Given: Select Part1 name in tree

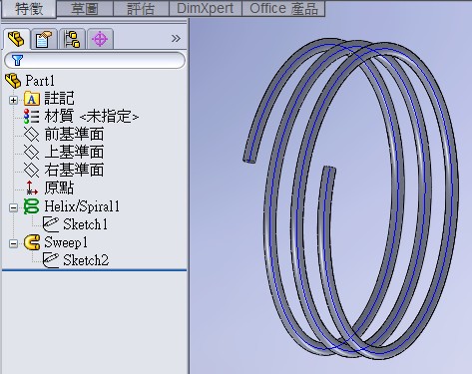Looking at the screenshot, I should 40,81.
